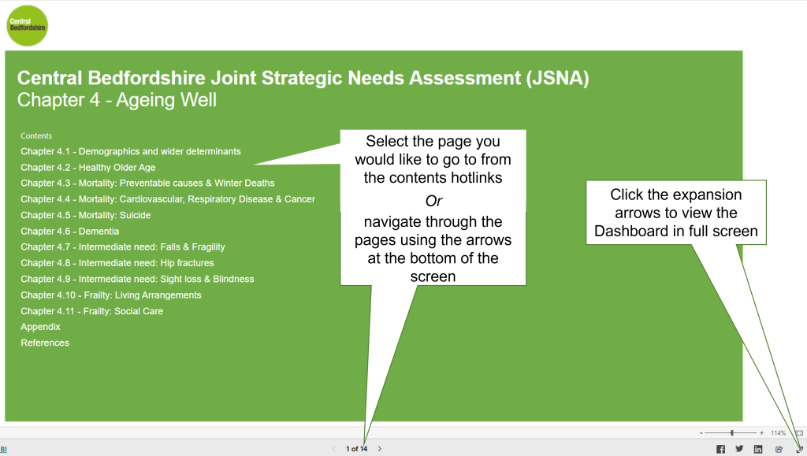Jump to Chapter 4.11 Frailty: Social Care
807x456 pixels.
pyautogui.click(x=91, y=310)
